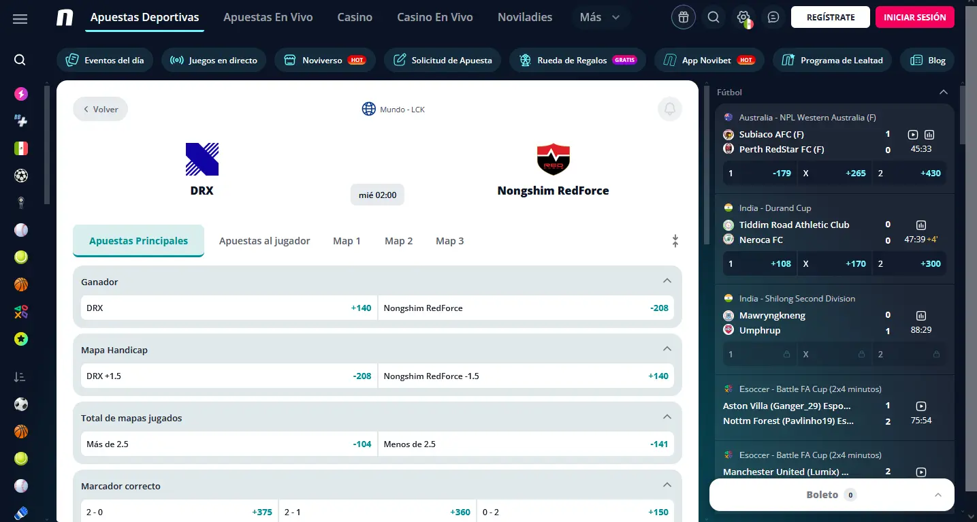Open statistics icon for Subiaco AFC match
This screenshot has width=977, height=522.
point(929,135)
